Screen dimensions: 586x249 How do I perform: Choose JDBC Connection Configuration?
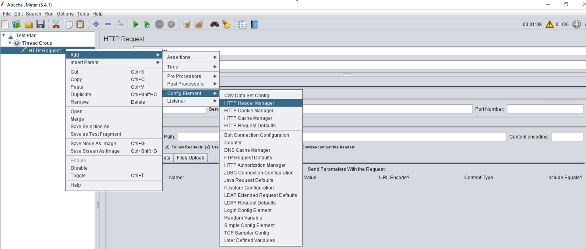click(261, 173)
